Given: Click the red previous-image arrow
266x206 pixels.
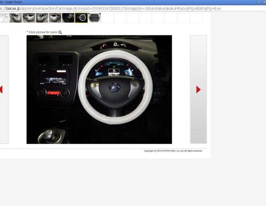Looking at the screenshot, I should coord(1,89).
